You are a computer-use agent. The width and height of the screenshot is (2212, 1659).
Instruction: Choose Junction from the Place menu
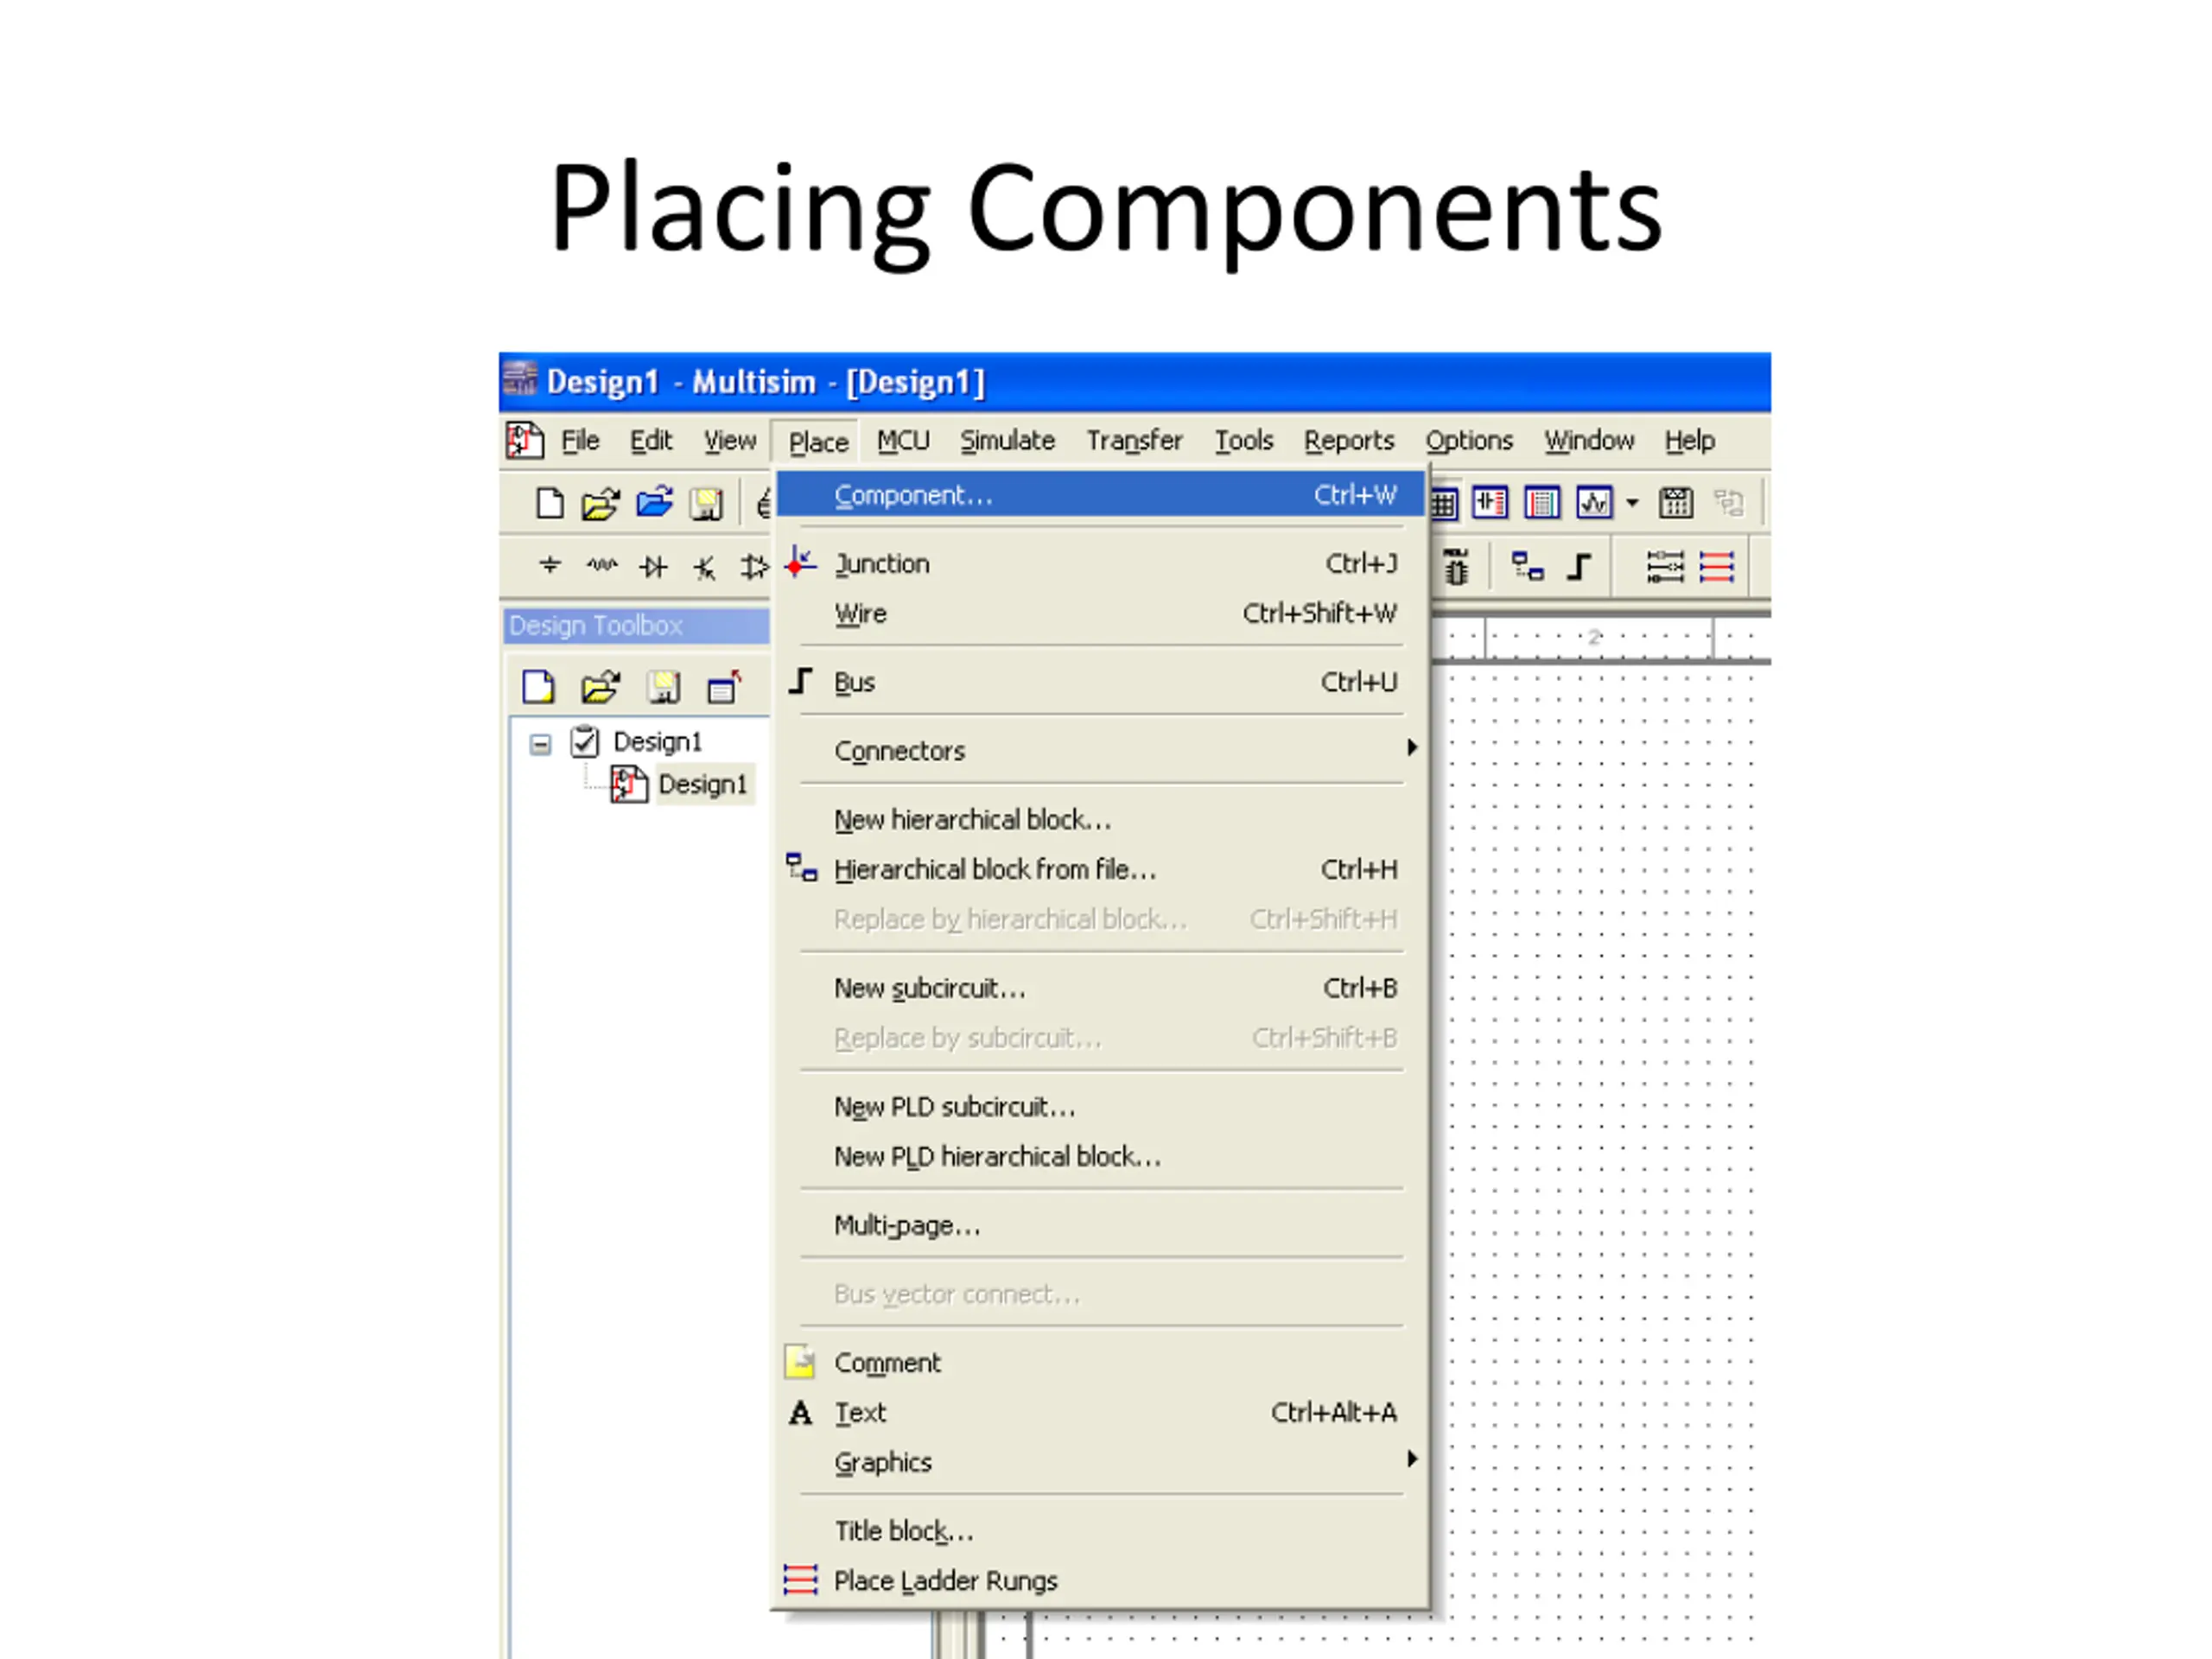(1100, 564)
